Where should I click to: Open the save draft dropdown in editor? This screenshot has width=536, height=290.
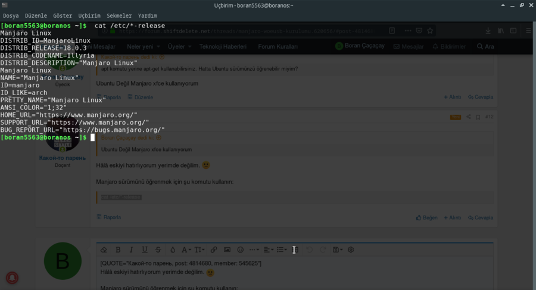[338, 250]
